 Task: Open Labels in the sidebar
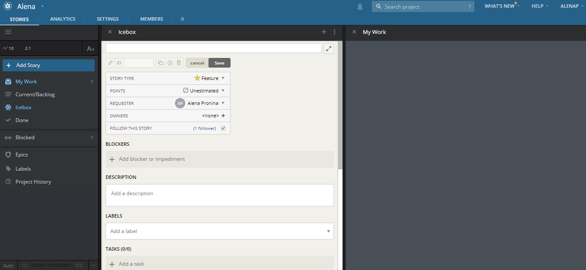pos(23,169)
